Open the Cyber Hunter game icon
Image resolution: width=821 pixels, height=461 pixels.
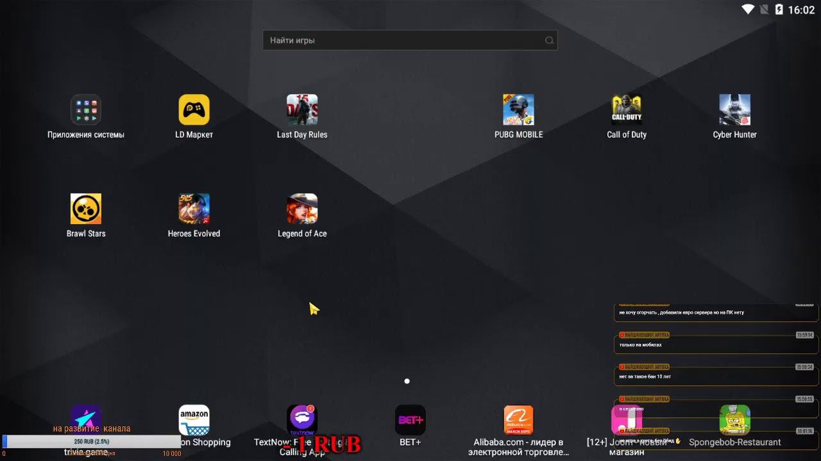click(735, 110)
